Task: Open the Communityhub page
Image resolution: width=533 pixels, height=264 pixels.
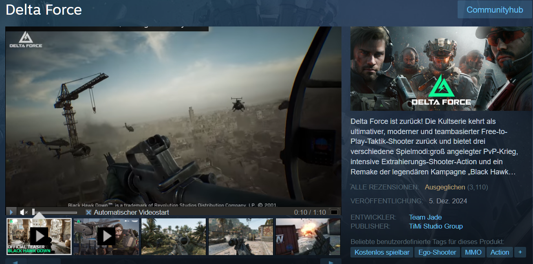Action: [495, 10]
